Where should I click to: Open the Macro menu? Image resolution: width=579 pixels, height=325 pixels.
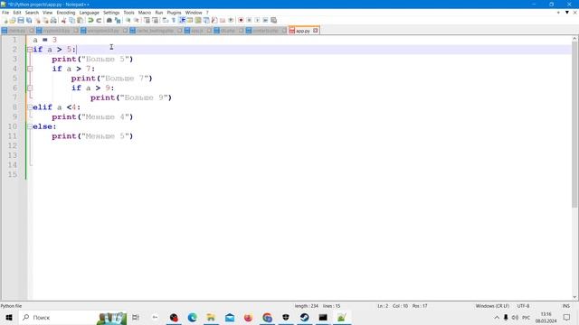(x=145, y=13)
